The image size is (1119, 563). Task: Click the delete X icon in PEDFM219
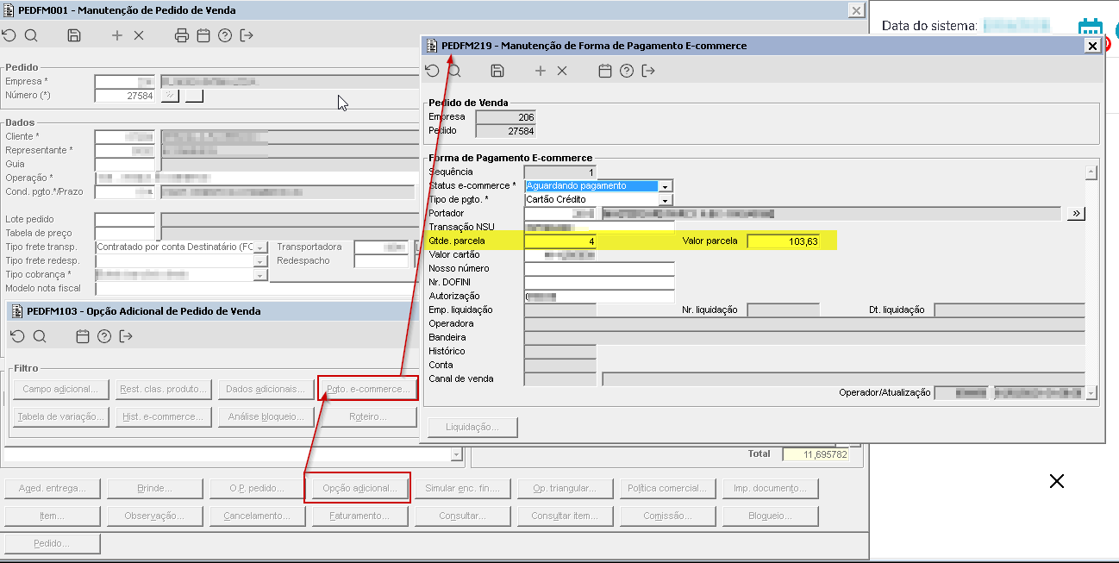562,71
